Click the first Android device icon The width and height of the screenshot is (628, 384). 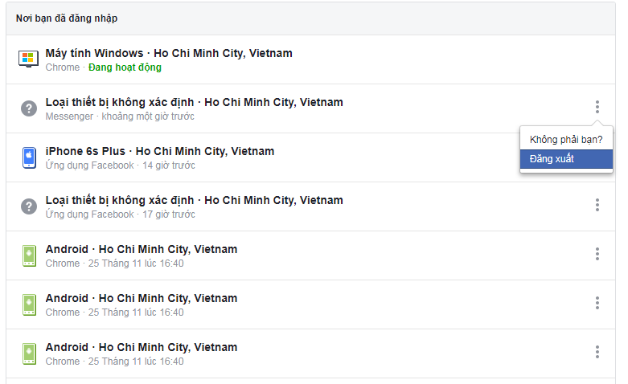point(29,255)
